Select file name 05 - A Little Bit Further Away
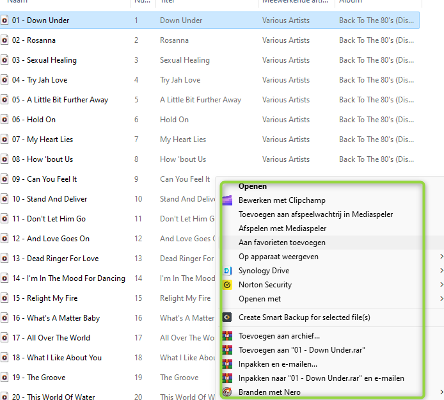Viewport: 444px width, 400px height. 60,100
